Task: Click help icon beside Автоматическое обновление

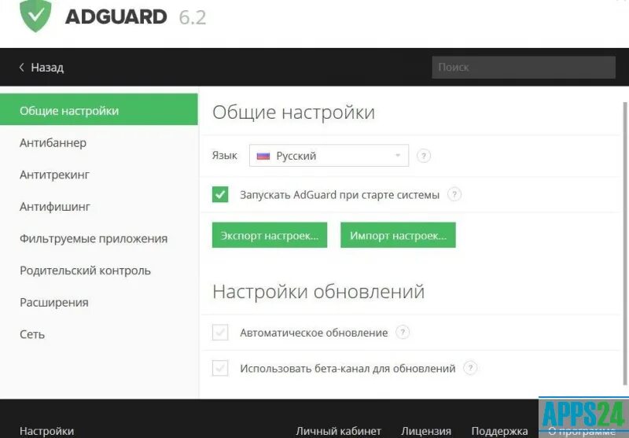Action: 403,332
